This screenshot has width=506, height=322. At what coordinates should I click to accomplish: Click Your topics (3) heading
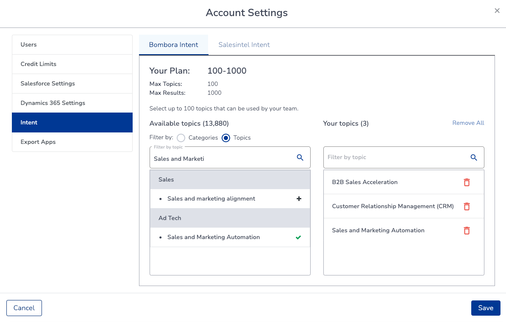point(346,124)
